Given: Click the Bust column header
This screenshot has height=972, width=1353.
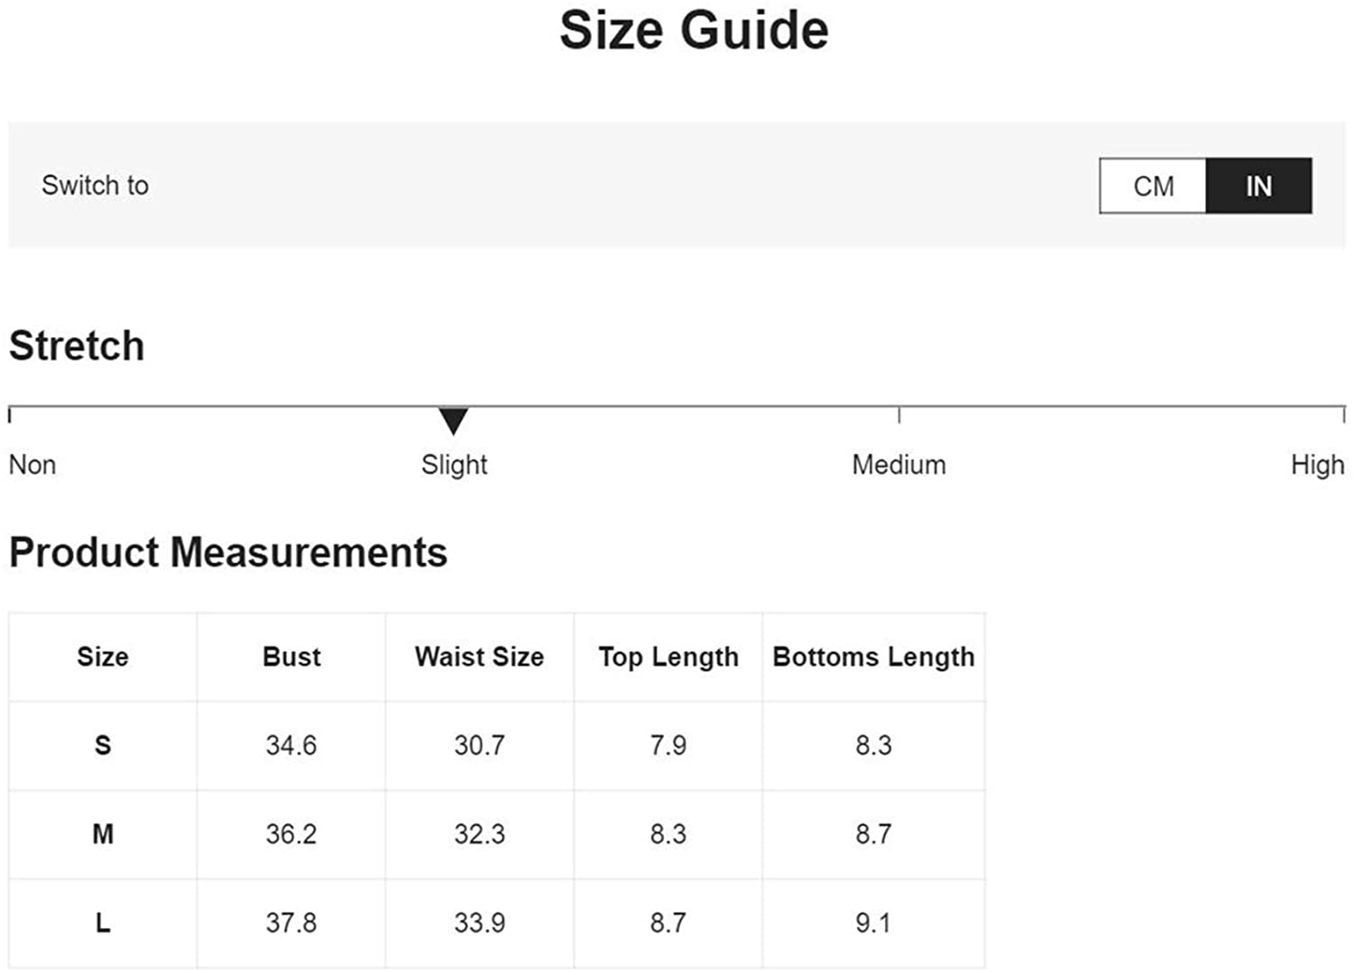Looking at the screenshot, I should point(291,656).
